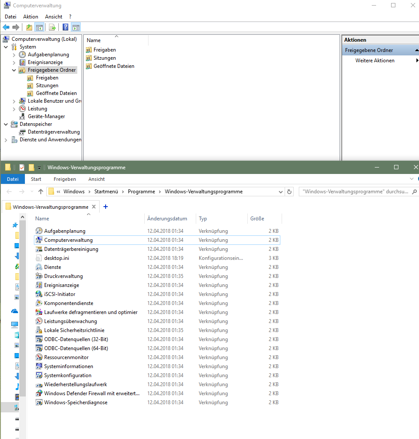419x439 pixels.
Task: Expand Dienste und Anwendungen tree node
Action: pos(6,140)
